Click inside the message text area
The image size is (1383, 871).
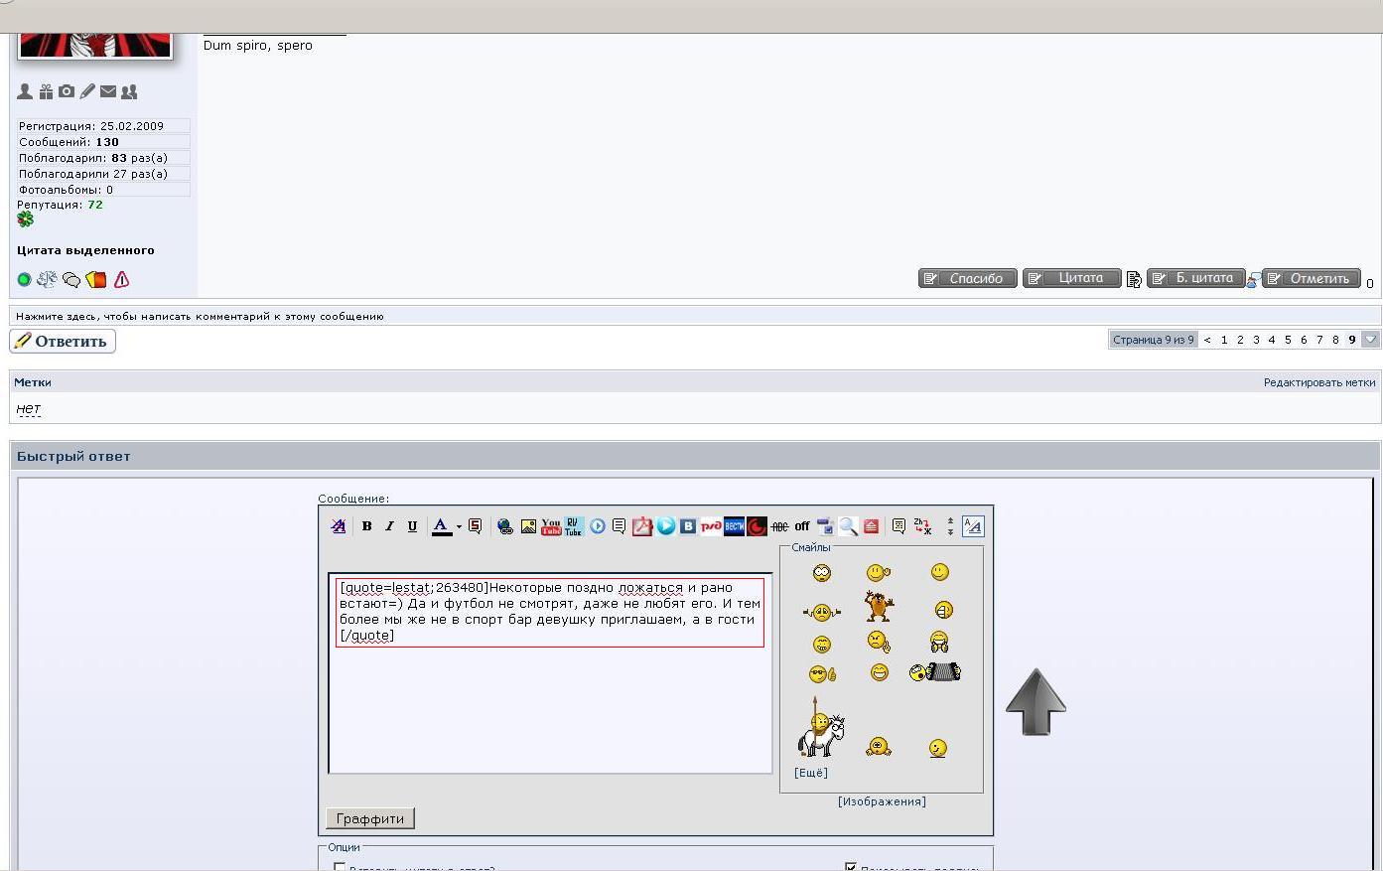[x=550, y=705]
